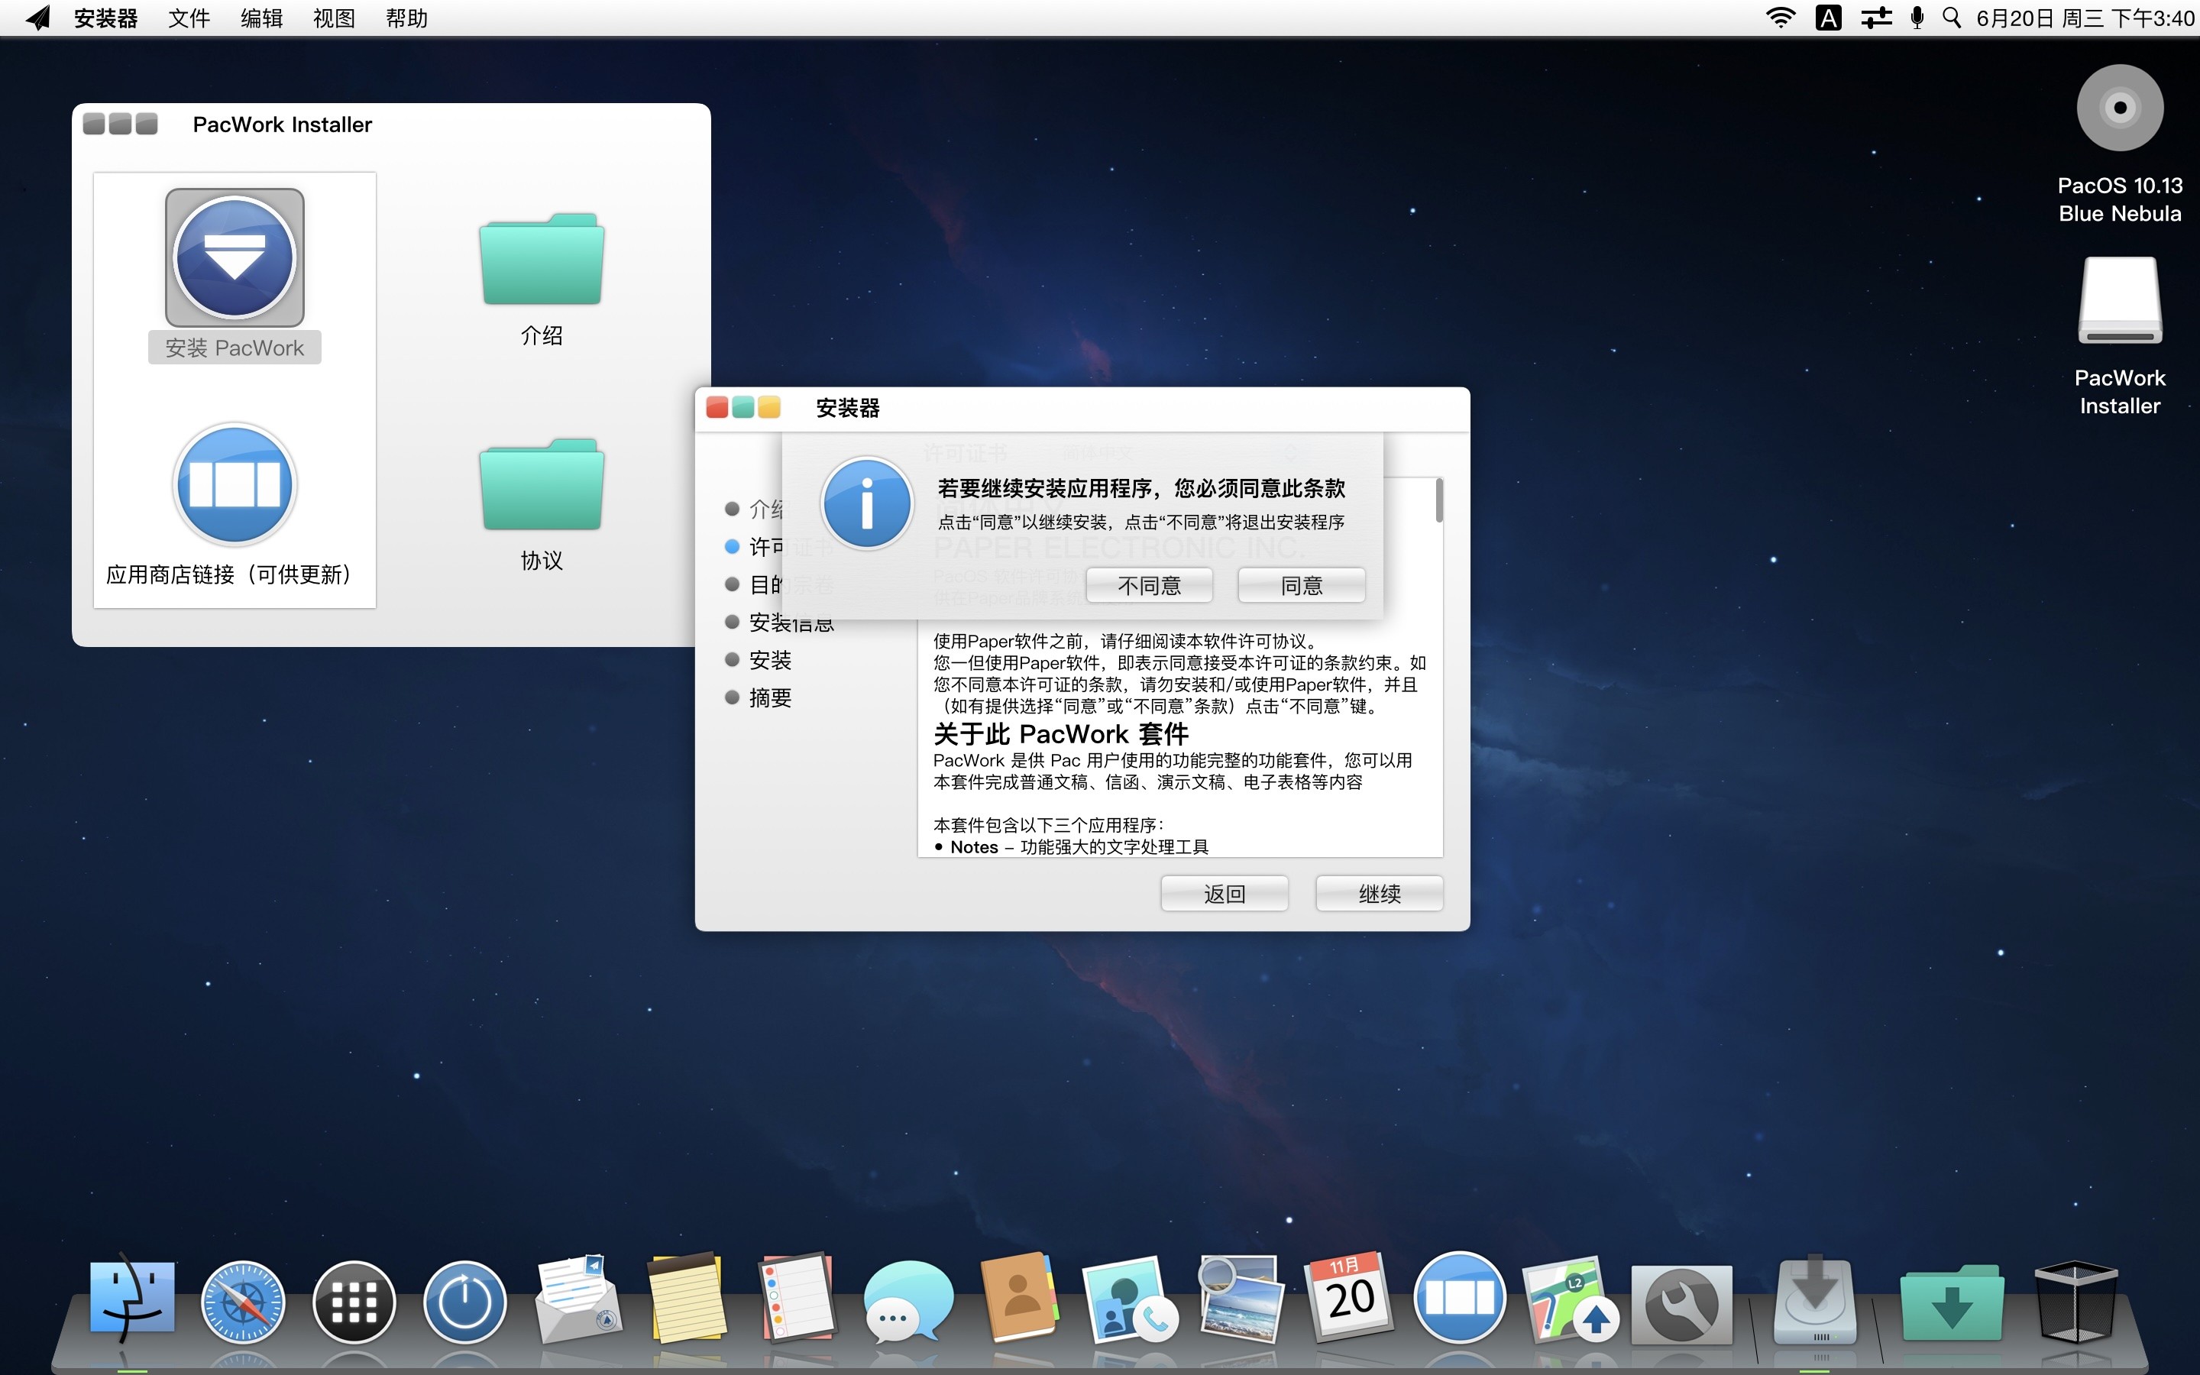This screenshot has width=2200, height=1375.
Task: Open the 文件 menu
Action: click(x=189, y=18)
